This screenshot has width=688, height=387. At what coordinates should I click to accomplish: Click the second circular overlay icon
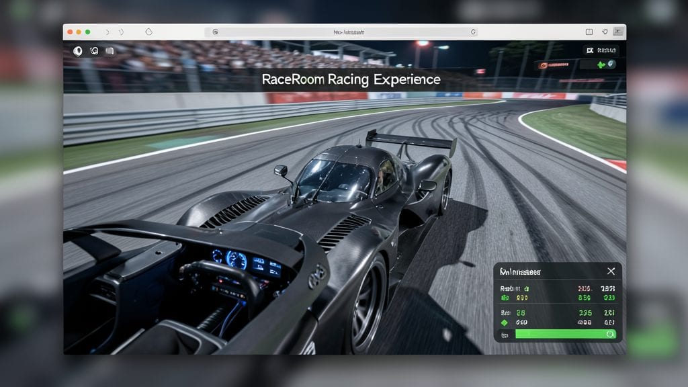pyautogui.click(x=94, y=51)
